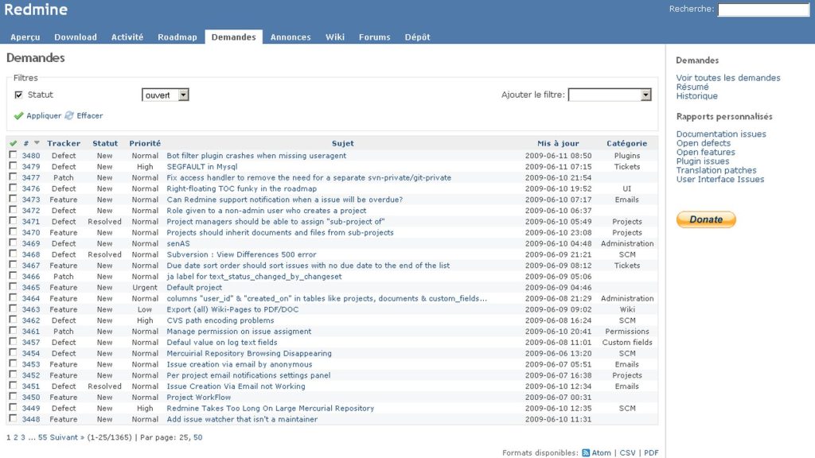Go to page 3 of results
Viewport: 815px width, 458px height.
(23, 437)
